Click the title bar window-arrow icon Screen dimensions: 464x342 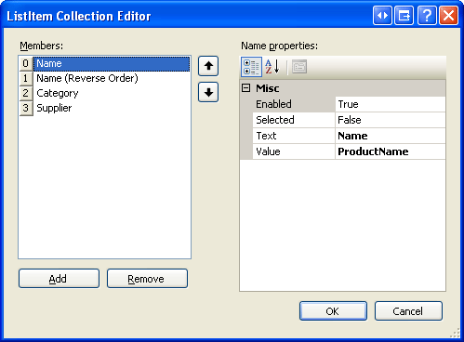click(404, 15)
